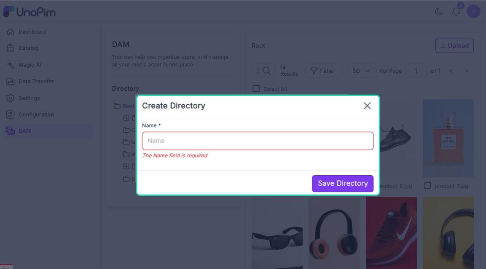This screenshot has height=269, width=486.
Task: Click the product-8.jpg file name
Action: coord(396,186)
